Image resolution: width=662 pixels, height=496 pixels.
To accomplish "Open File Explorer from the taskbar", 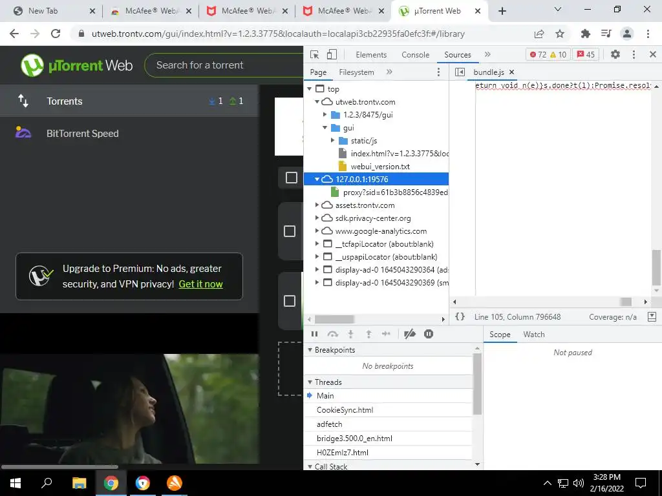I will [x=79, y=483].
